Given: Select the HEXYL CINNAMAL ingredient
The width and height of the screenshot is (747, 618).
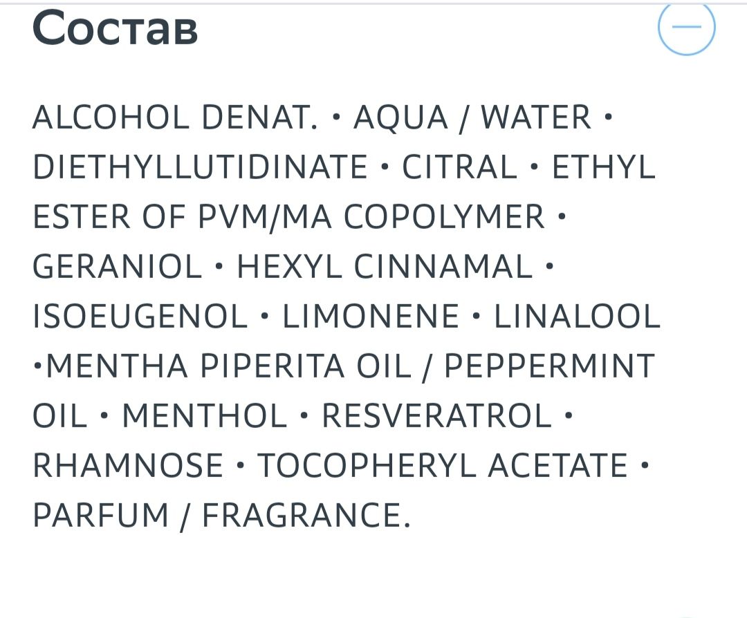Looking at the screenshot, I should [385, 267].
